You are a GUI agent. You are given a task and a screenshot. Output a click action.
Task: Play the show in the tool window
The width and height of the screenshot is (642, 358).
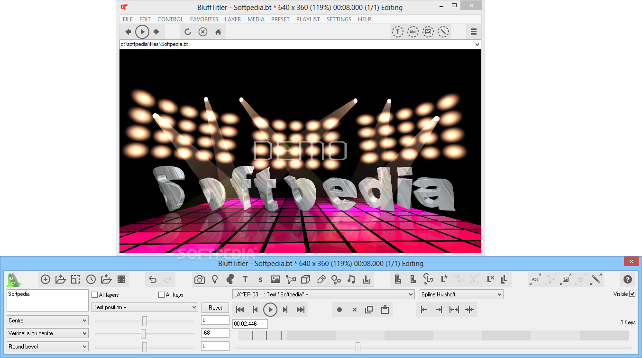[x=270, y=310]
